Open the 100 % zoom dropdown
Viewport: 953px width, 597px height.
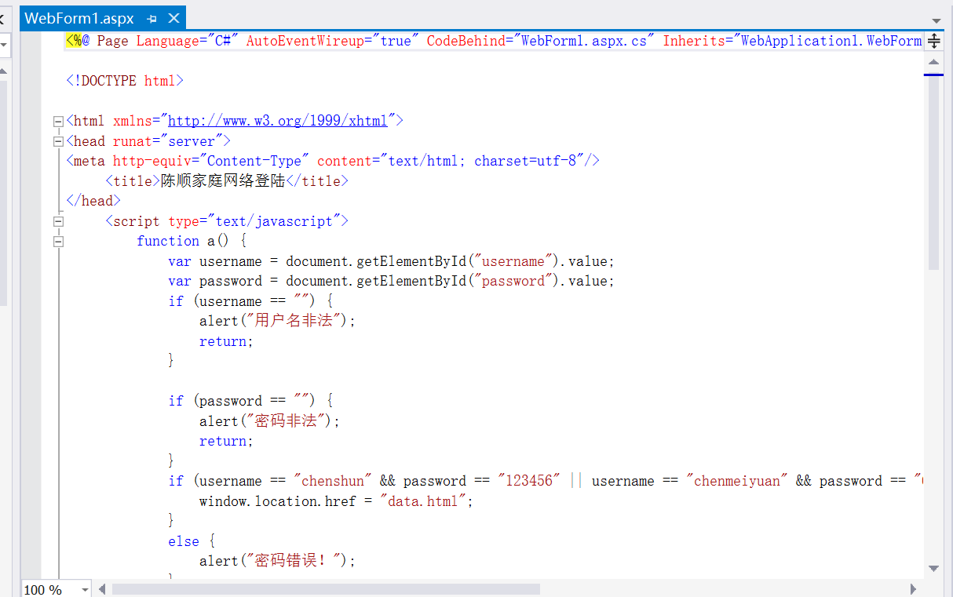click(84, 589)
